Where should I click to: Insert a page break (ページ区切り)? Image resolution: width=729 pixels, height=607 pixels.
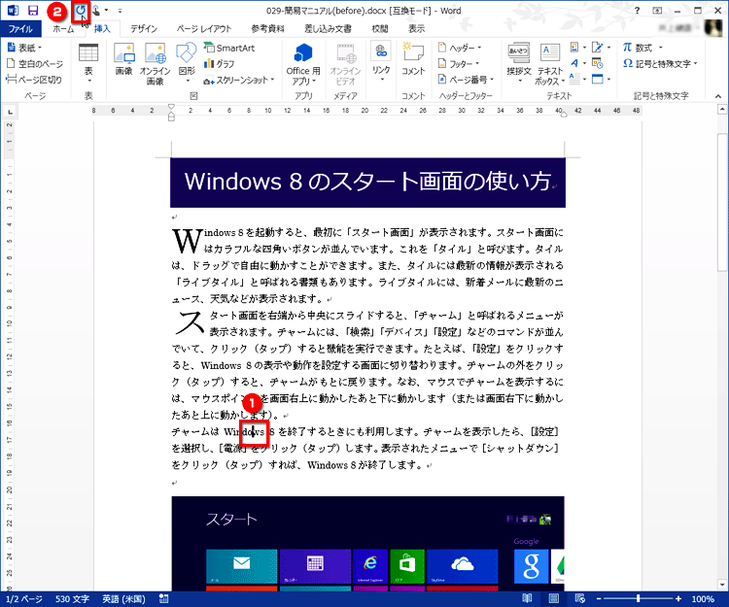34,80
